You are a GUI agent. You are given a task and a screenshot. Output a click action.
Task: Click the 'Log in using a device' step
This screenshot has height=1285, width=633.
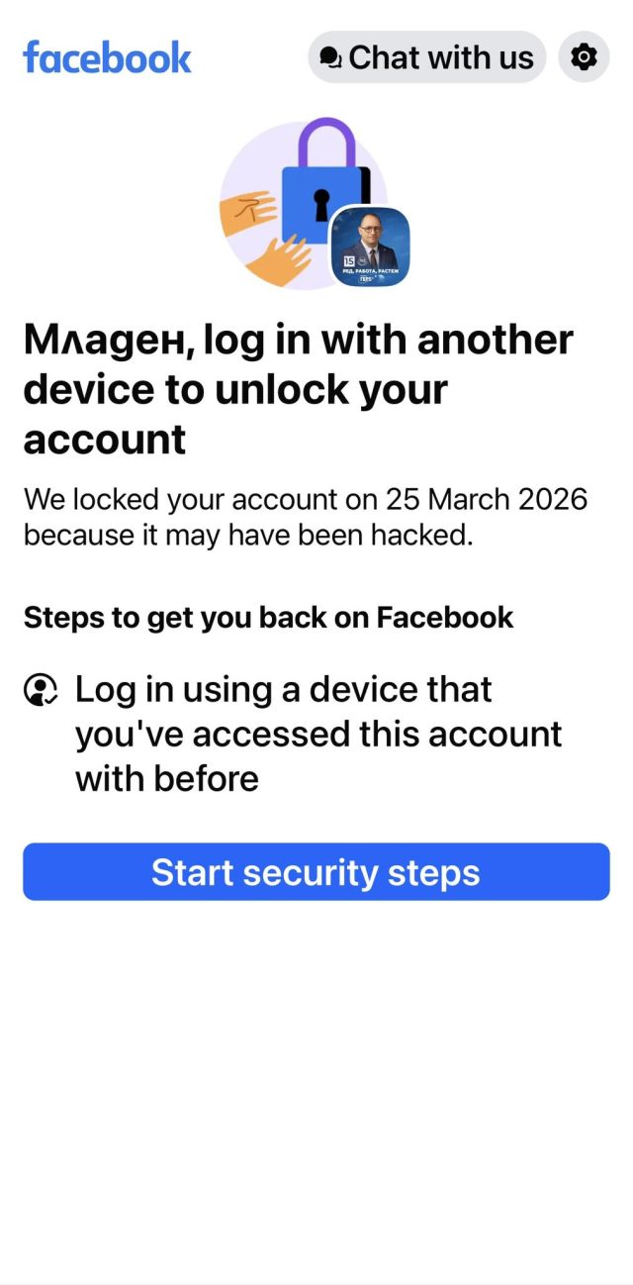point(283,689)
